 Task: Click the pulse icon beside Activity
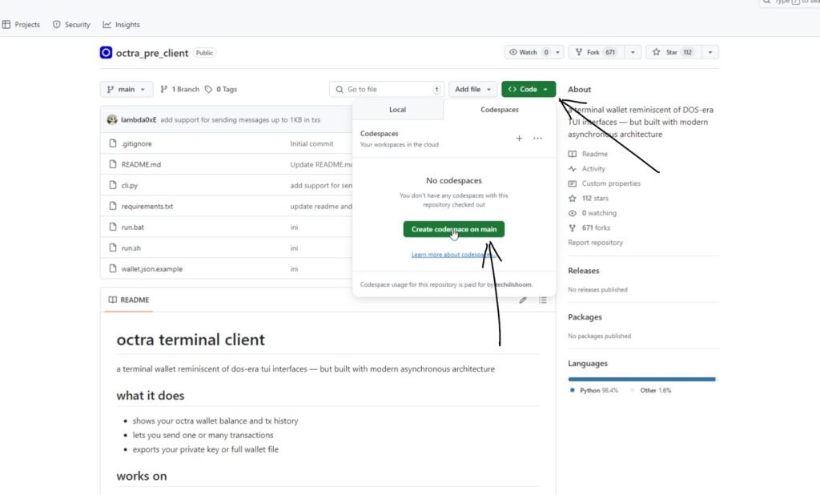click(x=572, y=169)
